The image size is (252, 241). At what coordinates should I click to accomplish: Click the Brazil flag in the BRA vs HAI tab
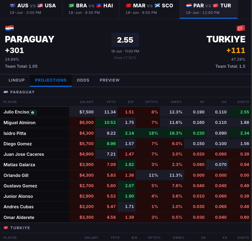(x=71, y=6)
